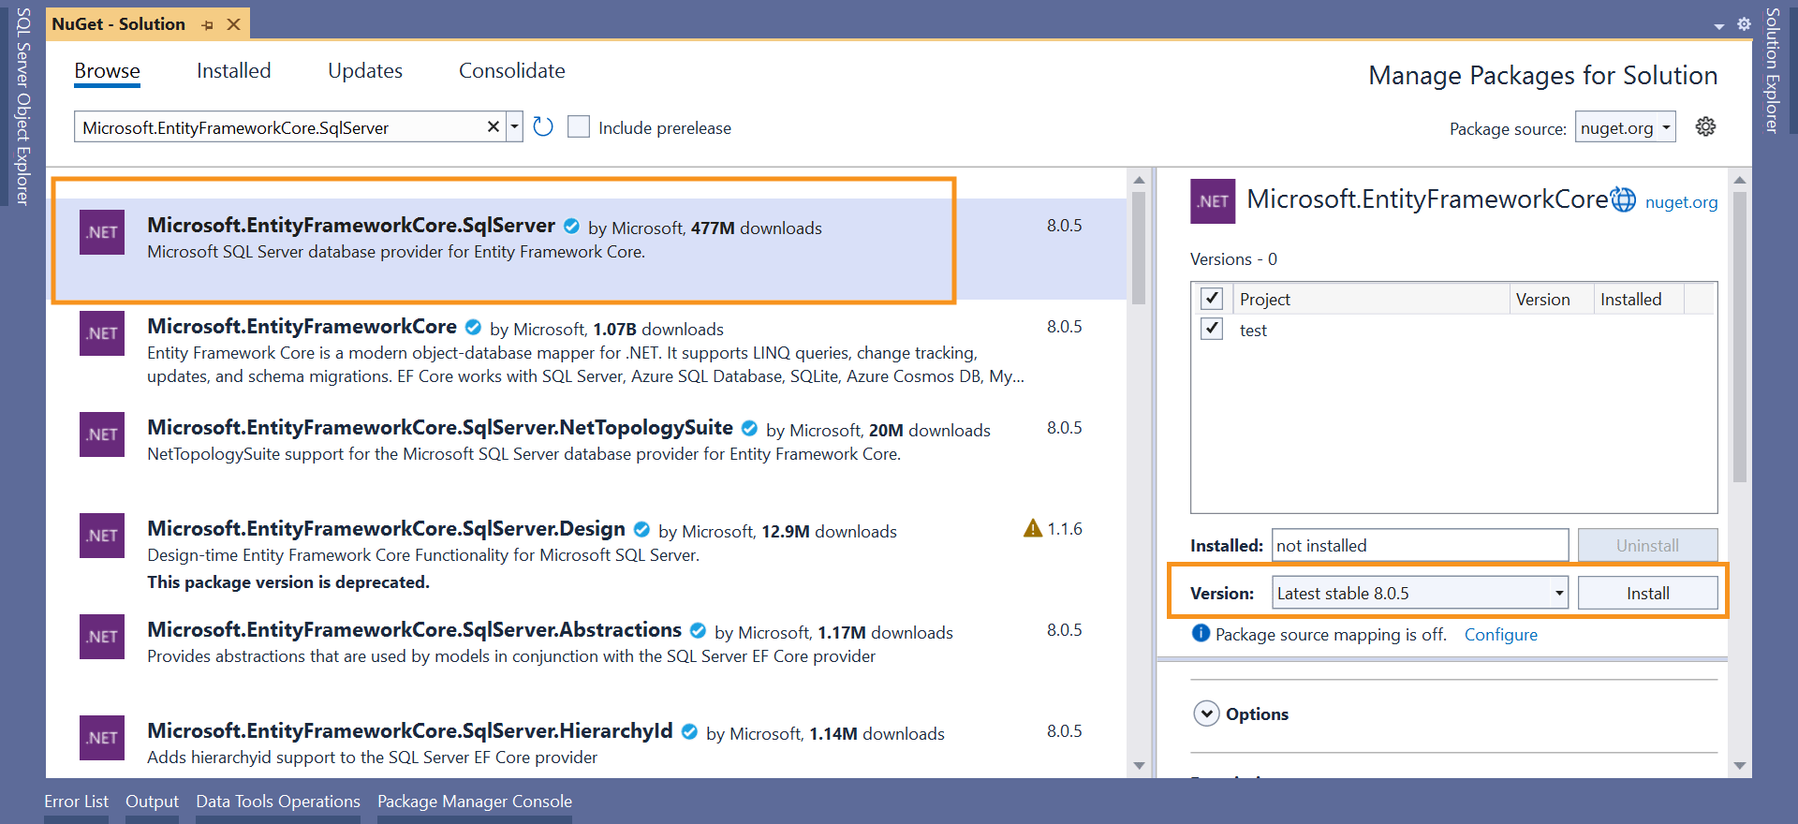1798x824 pixels.
Task: Open SQL Server Object Explorer side tab
Action: pos(23,106)
